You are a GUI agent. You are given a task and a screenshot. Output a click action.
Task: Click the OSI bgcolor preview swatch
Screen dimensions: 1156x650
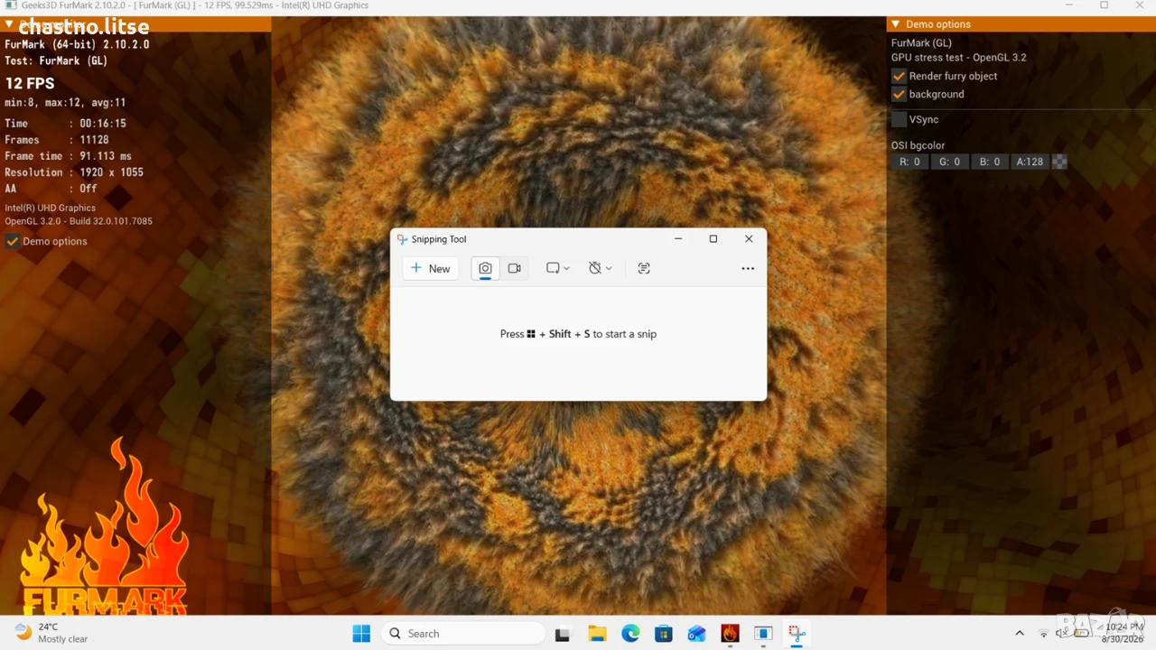click(1060, 162)
